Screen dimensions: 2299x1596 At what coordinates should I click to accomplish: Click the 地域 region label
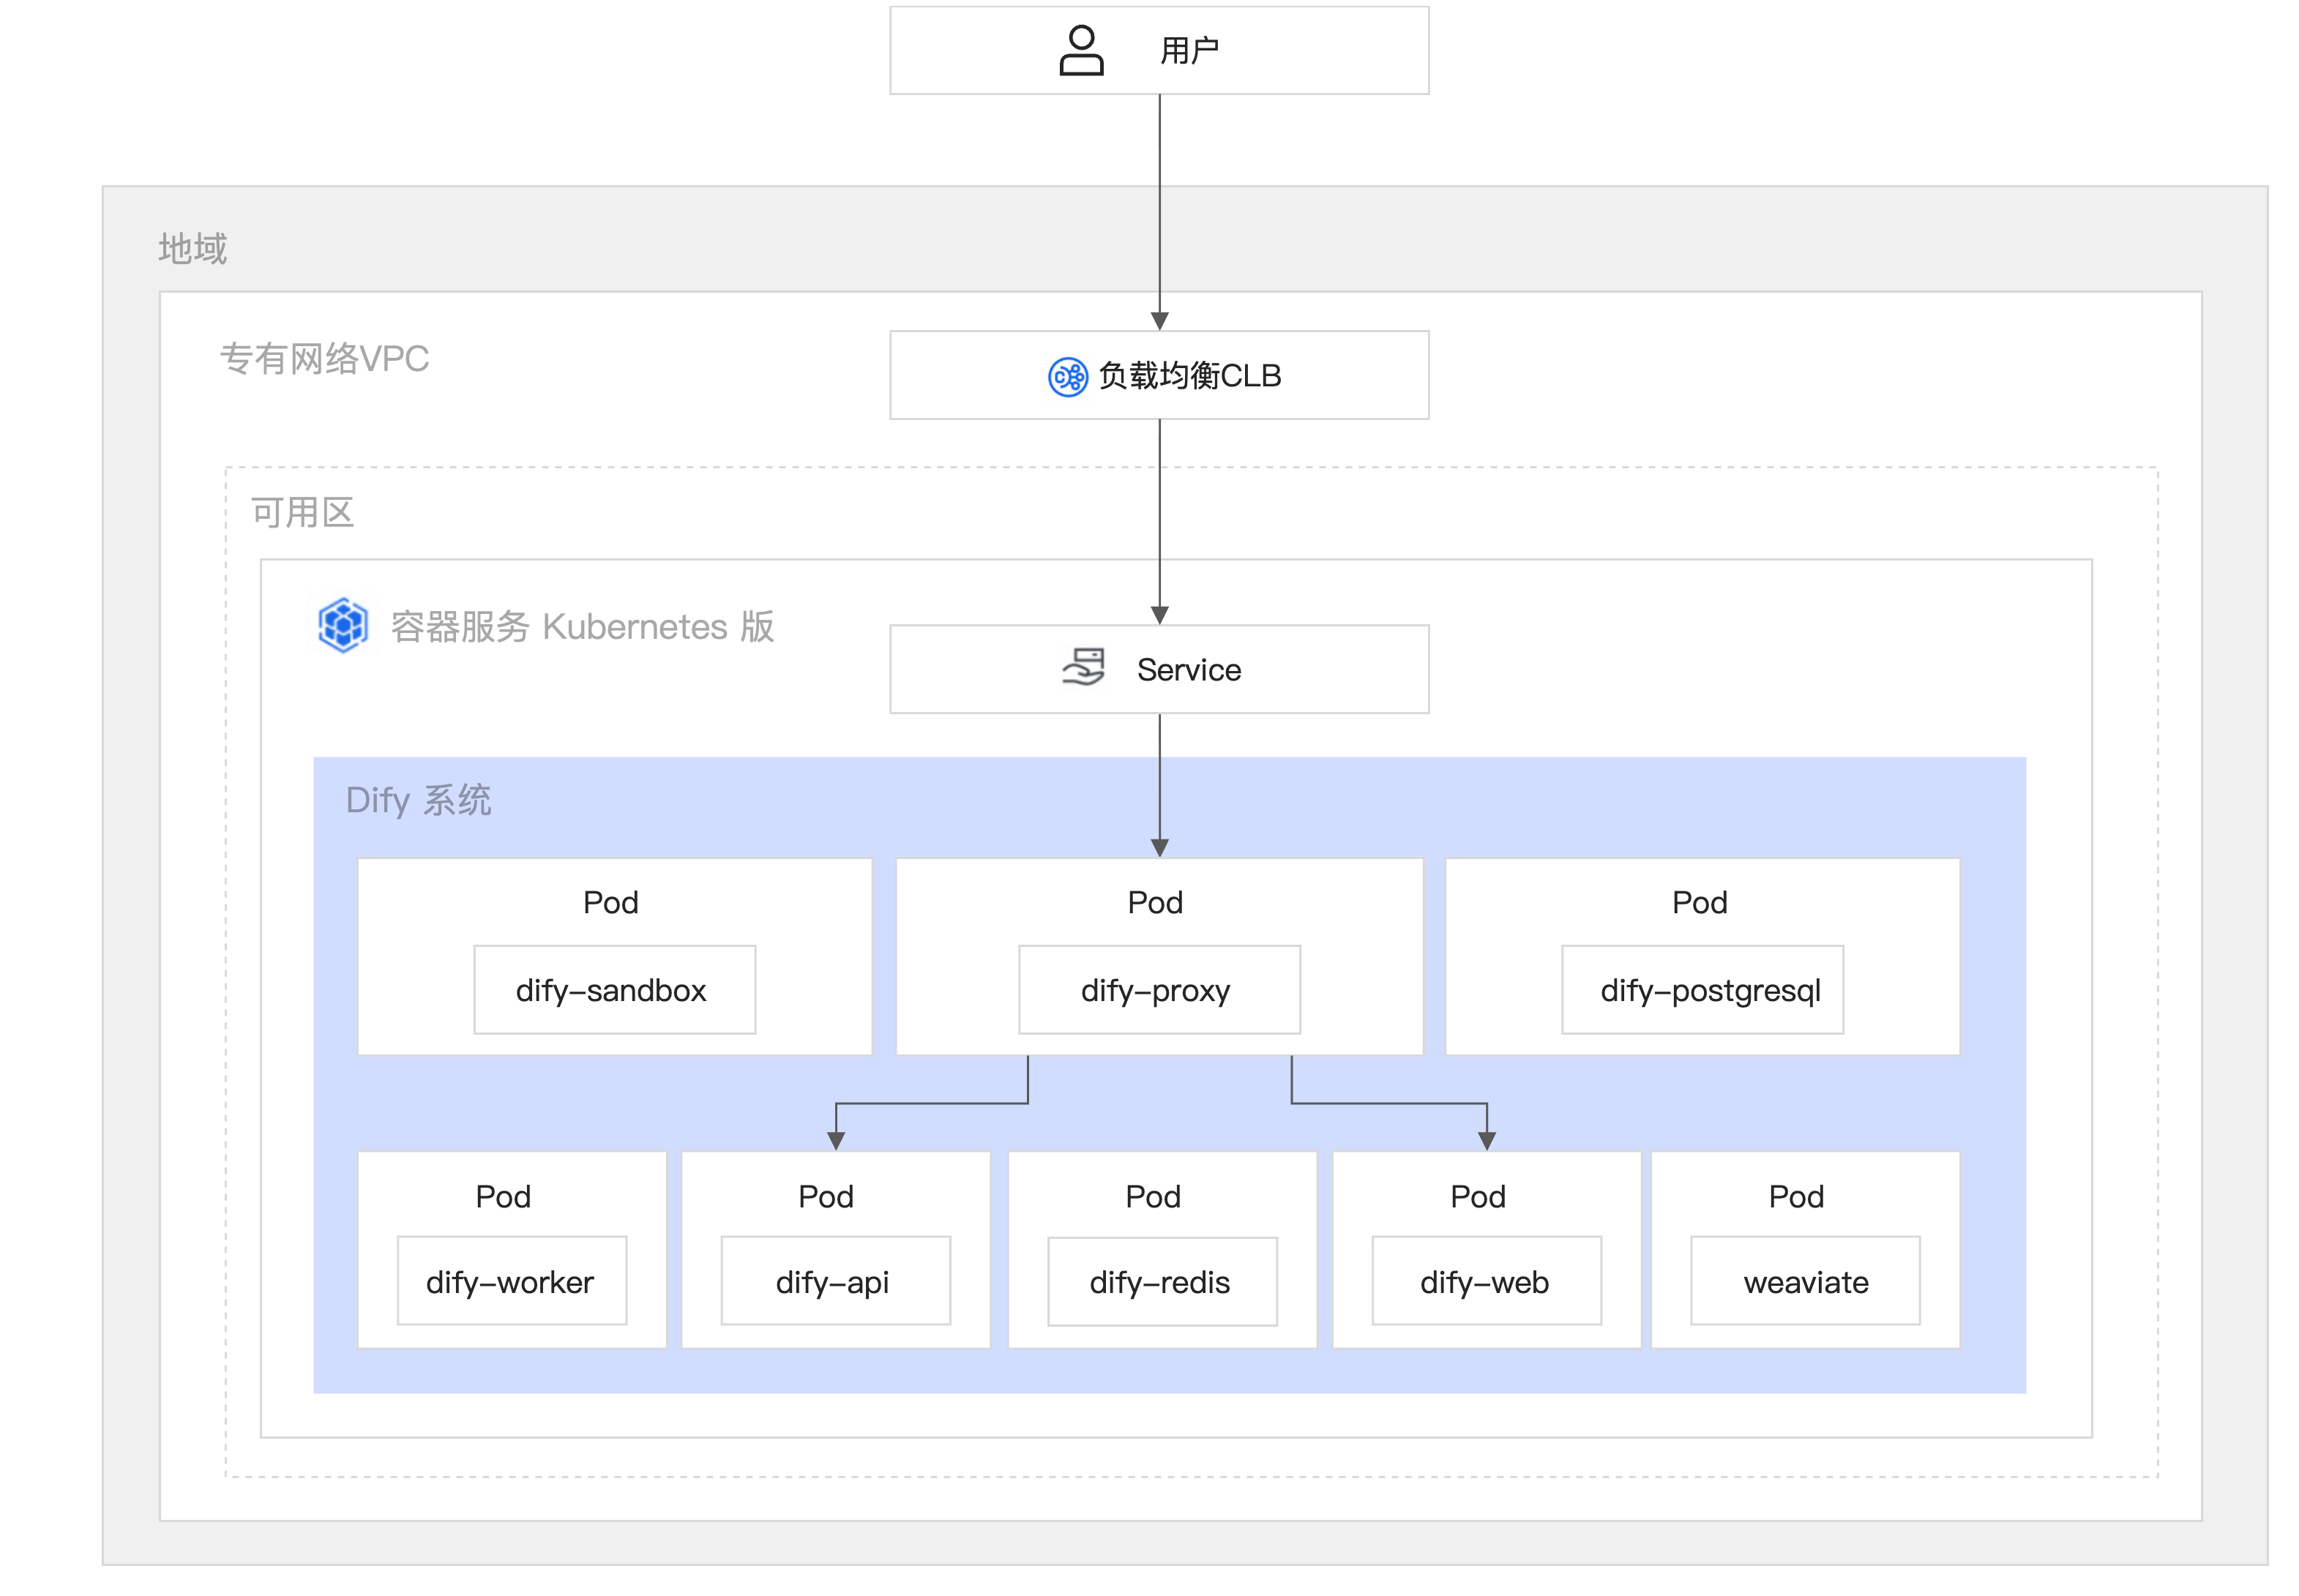click(x=193, y=248)
